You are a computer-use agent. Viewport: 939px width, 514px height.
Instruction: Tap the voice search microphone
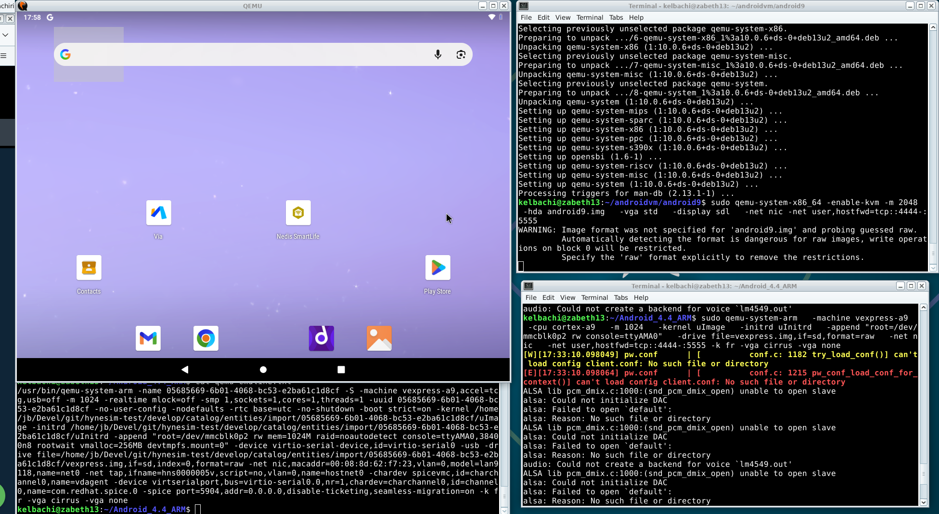[x=438, y=54]
